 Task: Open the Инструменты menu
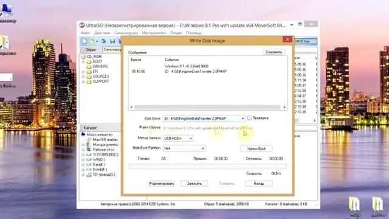coord(154,33)
